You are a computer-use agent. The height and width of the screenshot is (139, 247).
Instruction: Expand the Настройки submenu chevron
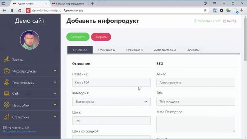tap(55, 105)
